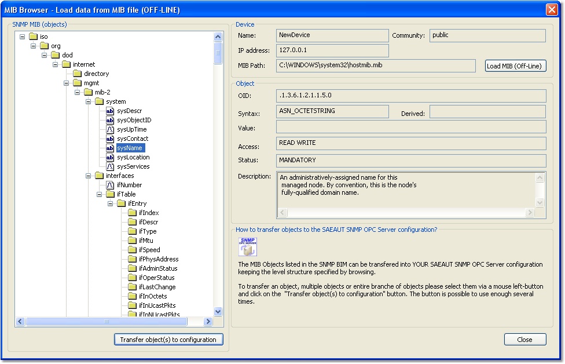Click the empty Value field

pyautogui.click(x=411, y=126)
